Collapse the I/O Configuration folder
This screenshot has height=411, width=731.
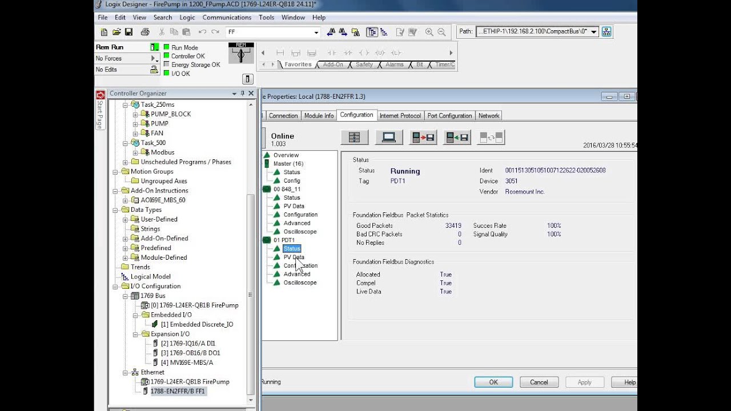click(x=116, y=287)
